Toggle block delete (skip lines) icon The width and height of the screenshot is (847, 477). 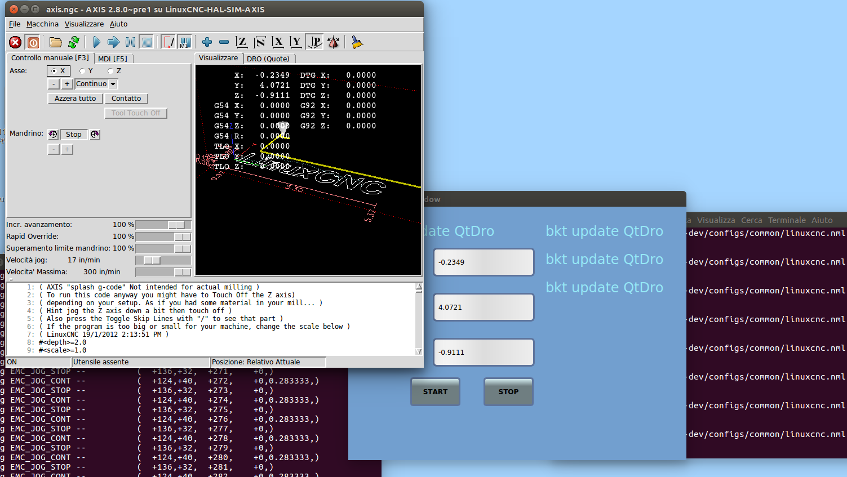[168, 42]
